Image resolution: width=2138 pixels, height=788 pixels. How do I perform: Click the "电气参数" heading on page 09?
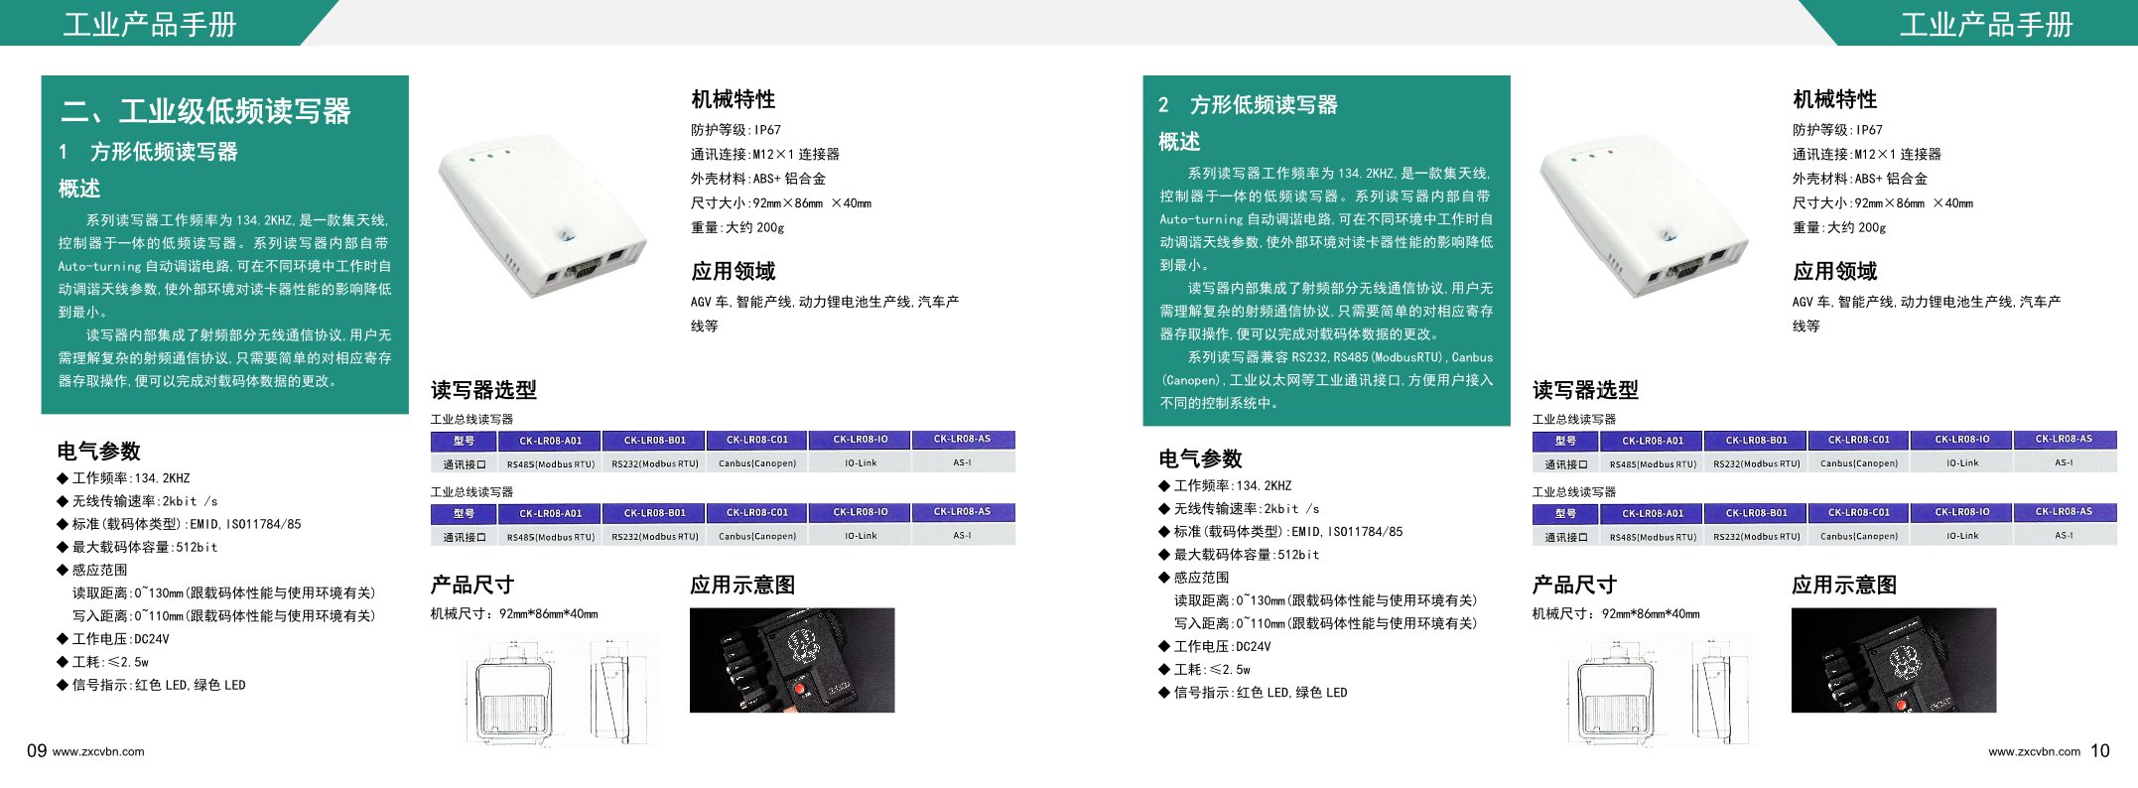click(98, 452)
